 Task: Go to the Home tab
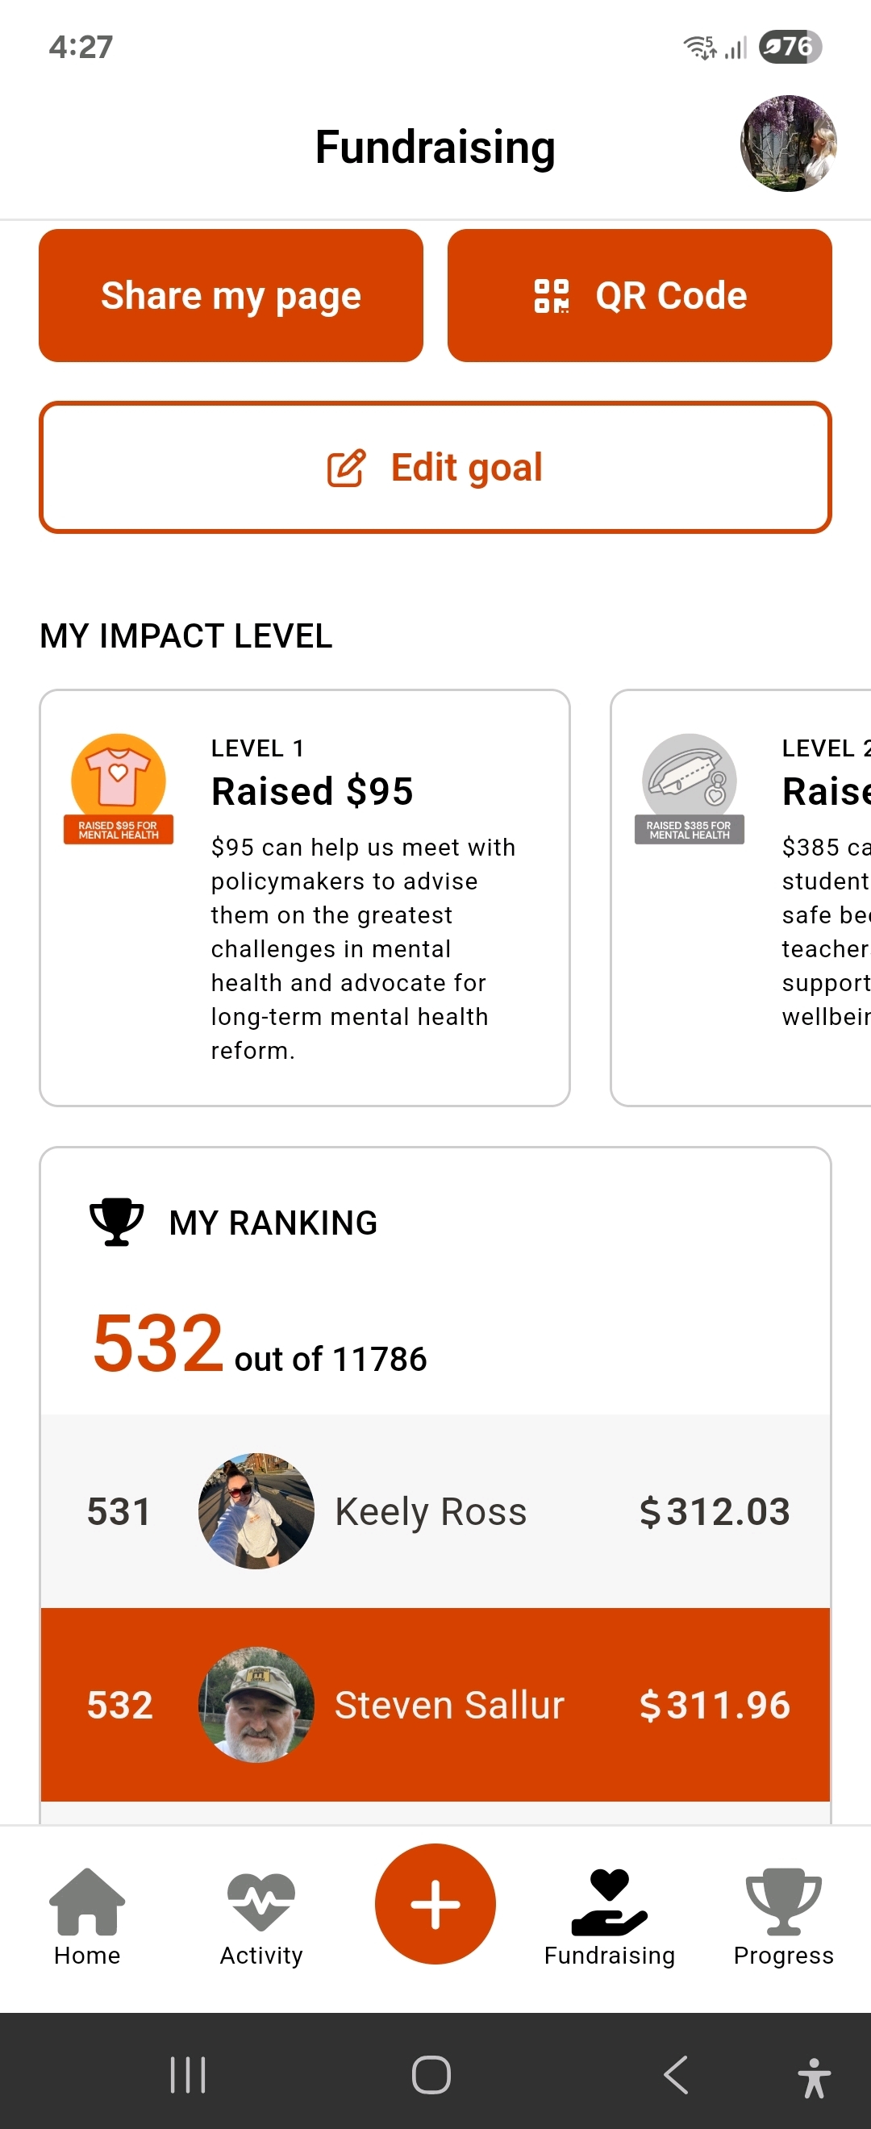click(87, 1918)
